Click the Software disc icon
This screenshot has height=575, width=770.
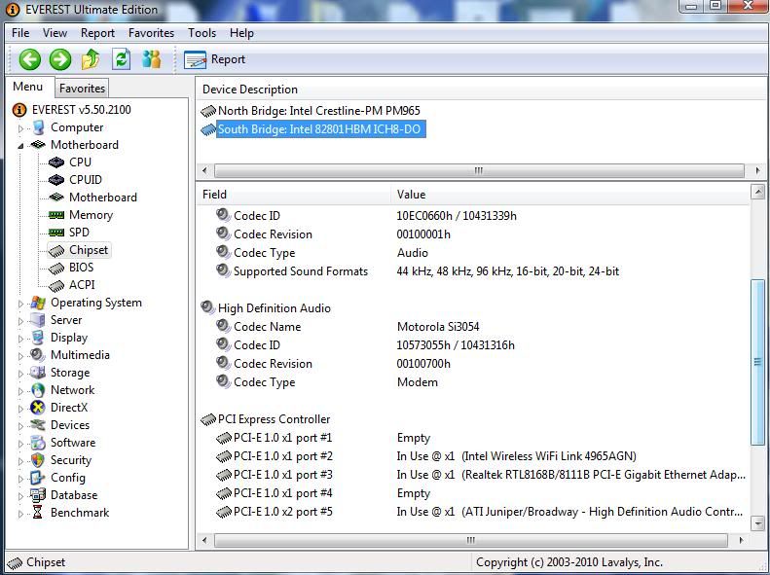[x=38, y=443]
